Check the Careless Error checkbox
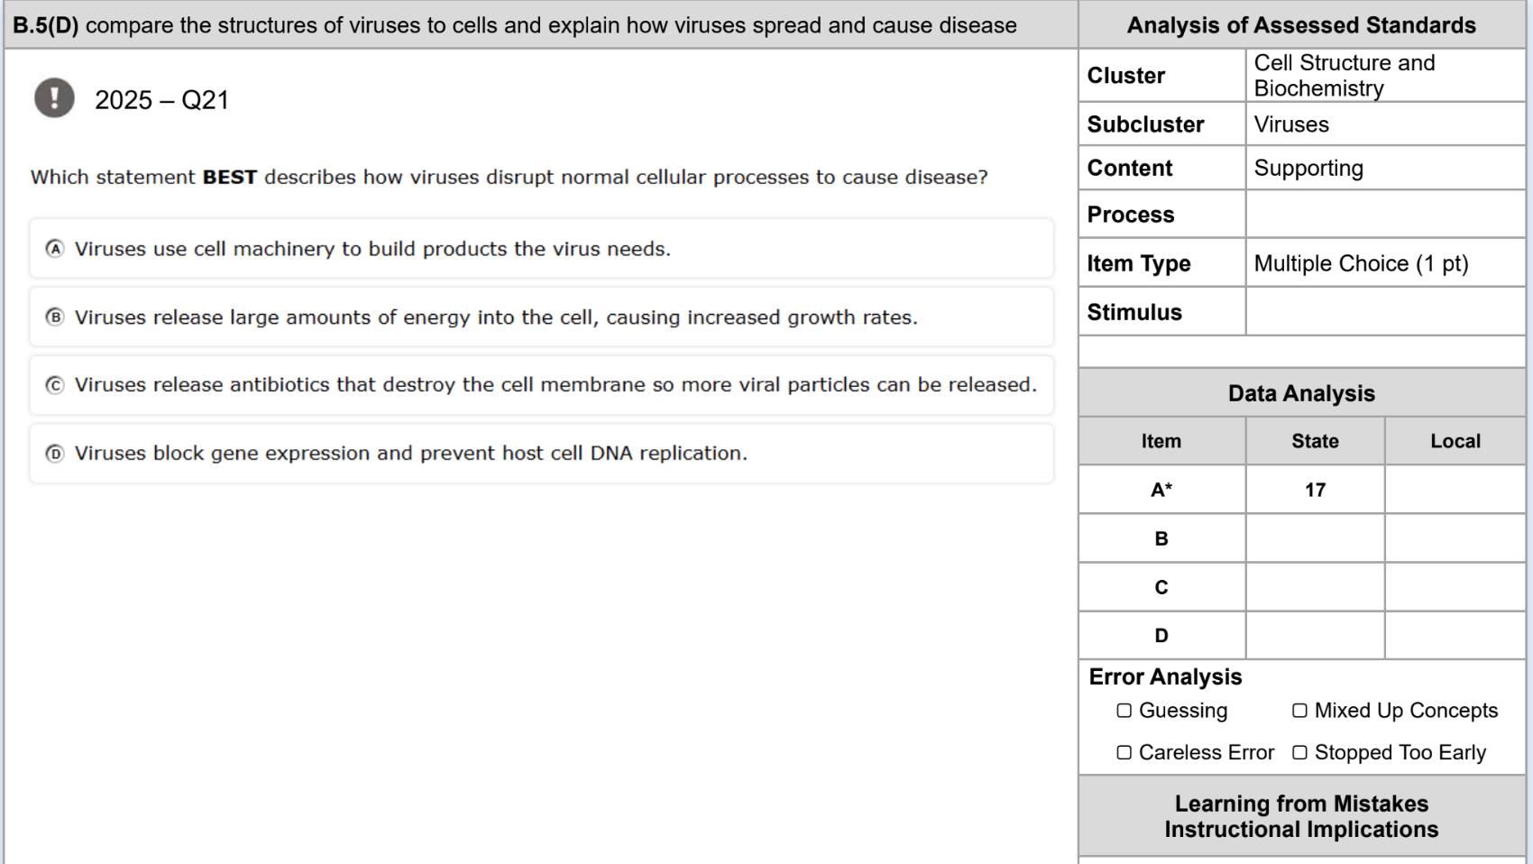 (1124, 752)
